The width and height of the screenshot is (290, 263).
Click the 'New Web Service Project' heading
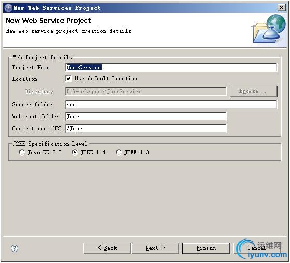(x=48, y=20)
